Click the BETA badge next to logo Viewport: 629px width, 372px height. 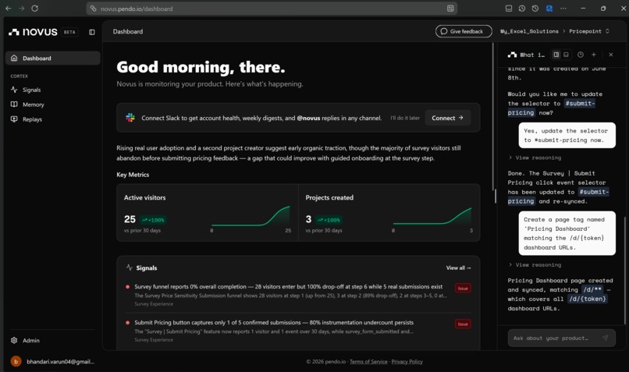point(69,32)
